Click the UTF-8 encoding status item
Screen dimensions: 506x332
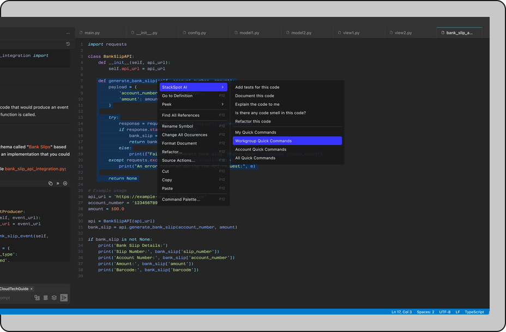(445, 312)
